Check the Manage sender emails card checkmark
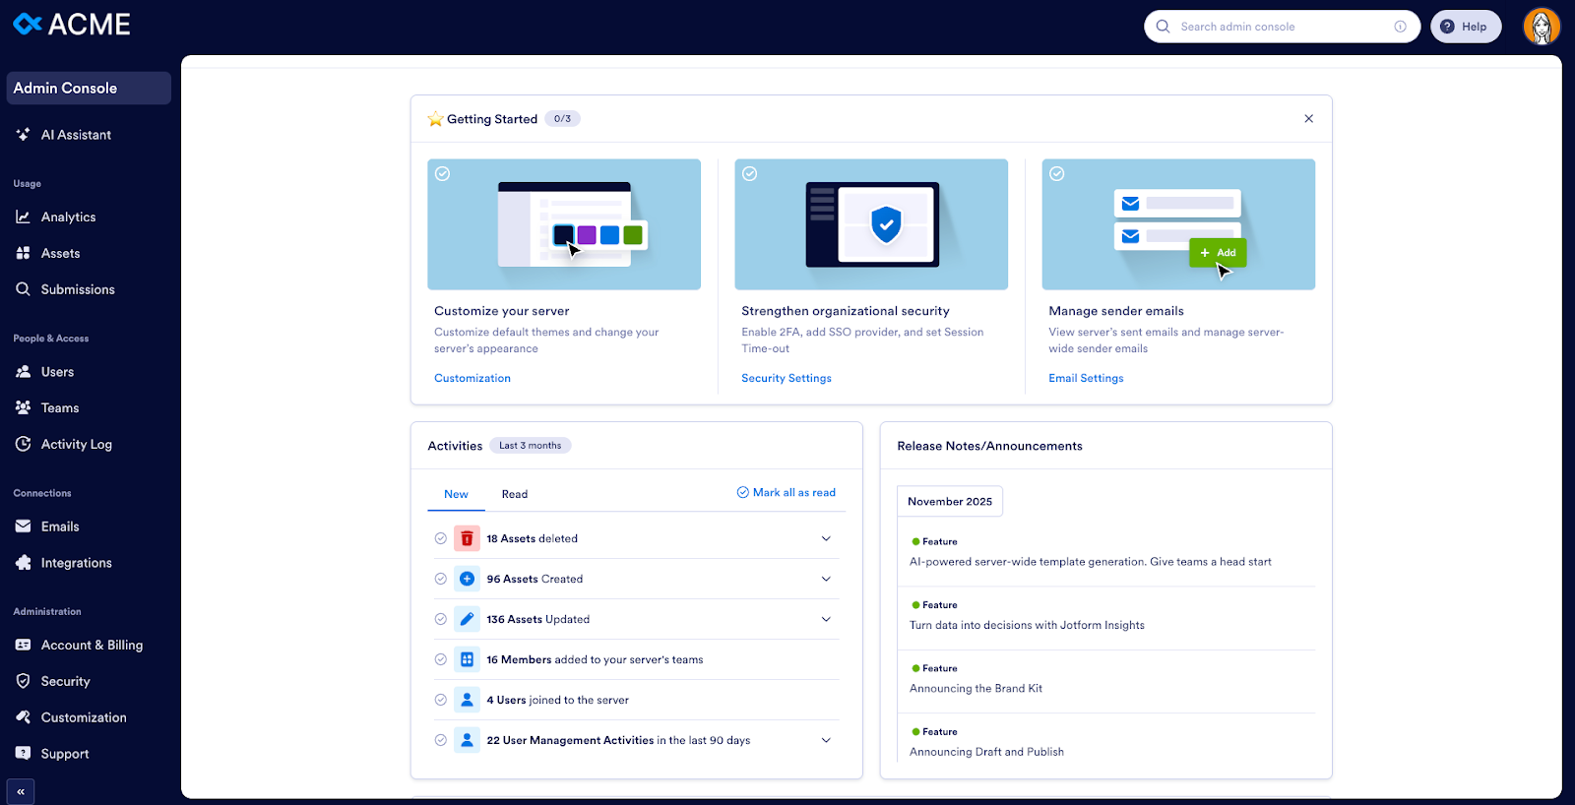This screenshot has height=805, width=1575. pyautogui.click(x=1057, y=173)
